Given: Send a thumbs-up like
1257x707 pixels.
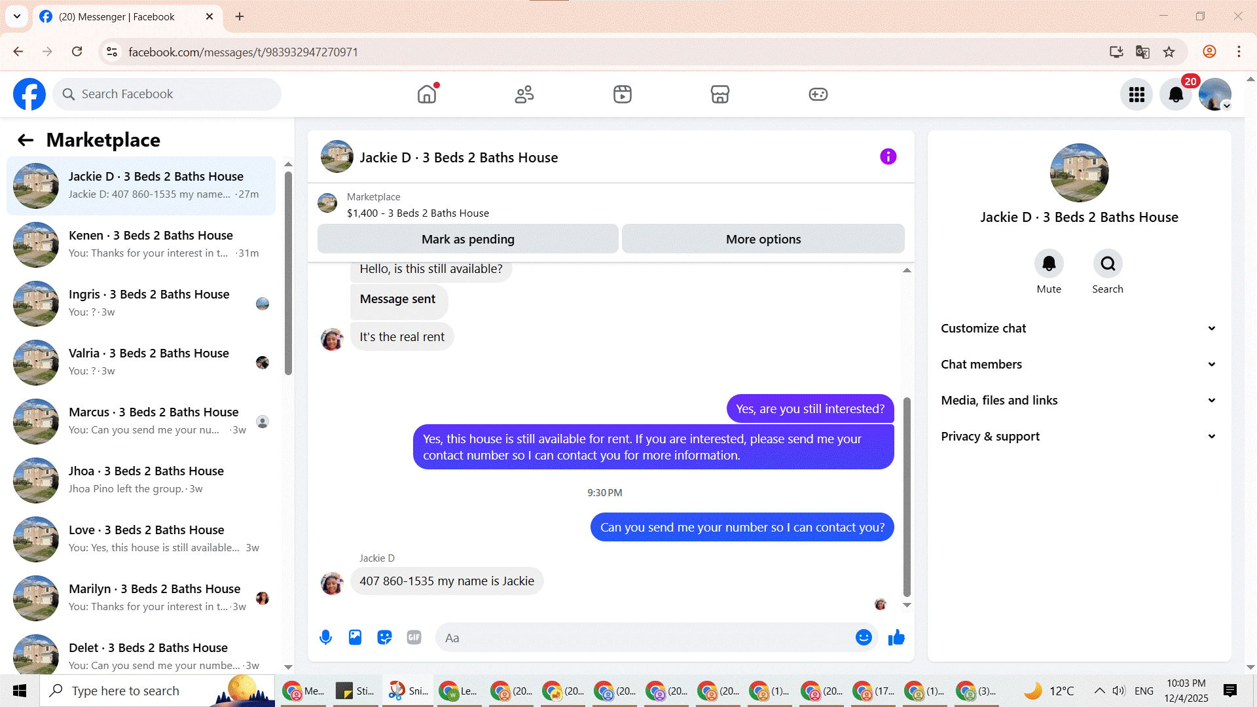Looking at the screenshot, I should click(x=896, y=637).
